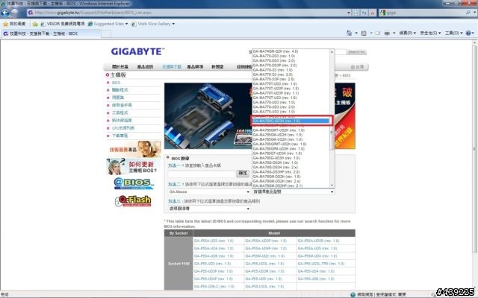
Task: Open the GA-P55A-UD3 (rev. 1.0) table link
Action: (214, 241)
